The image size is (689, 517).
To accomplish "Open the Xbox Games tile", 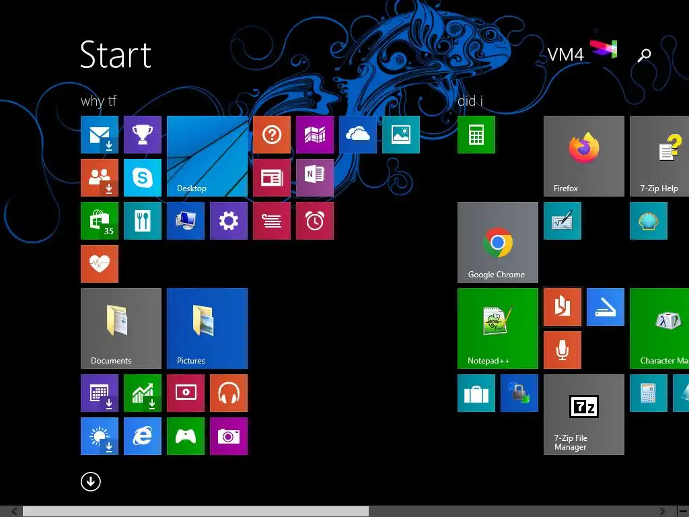I will [186, 436].
